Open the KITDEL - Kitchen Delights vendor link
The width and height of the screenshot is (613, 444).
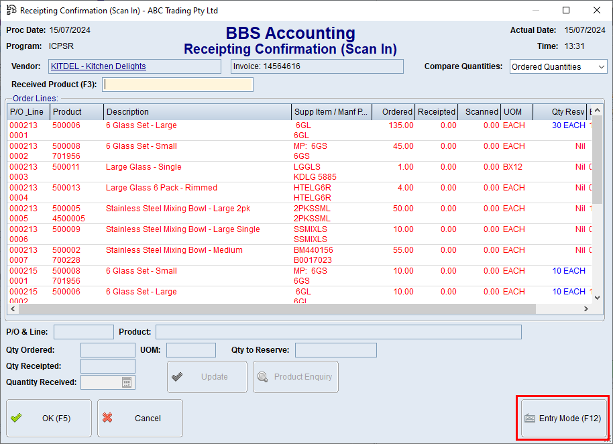(99, 66)
